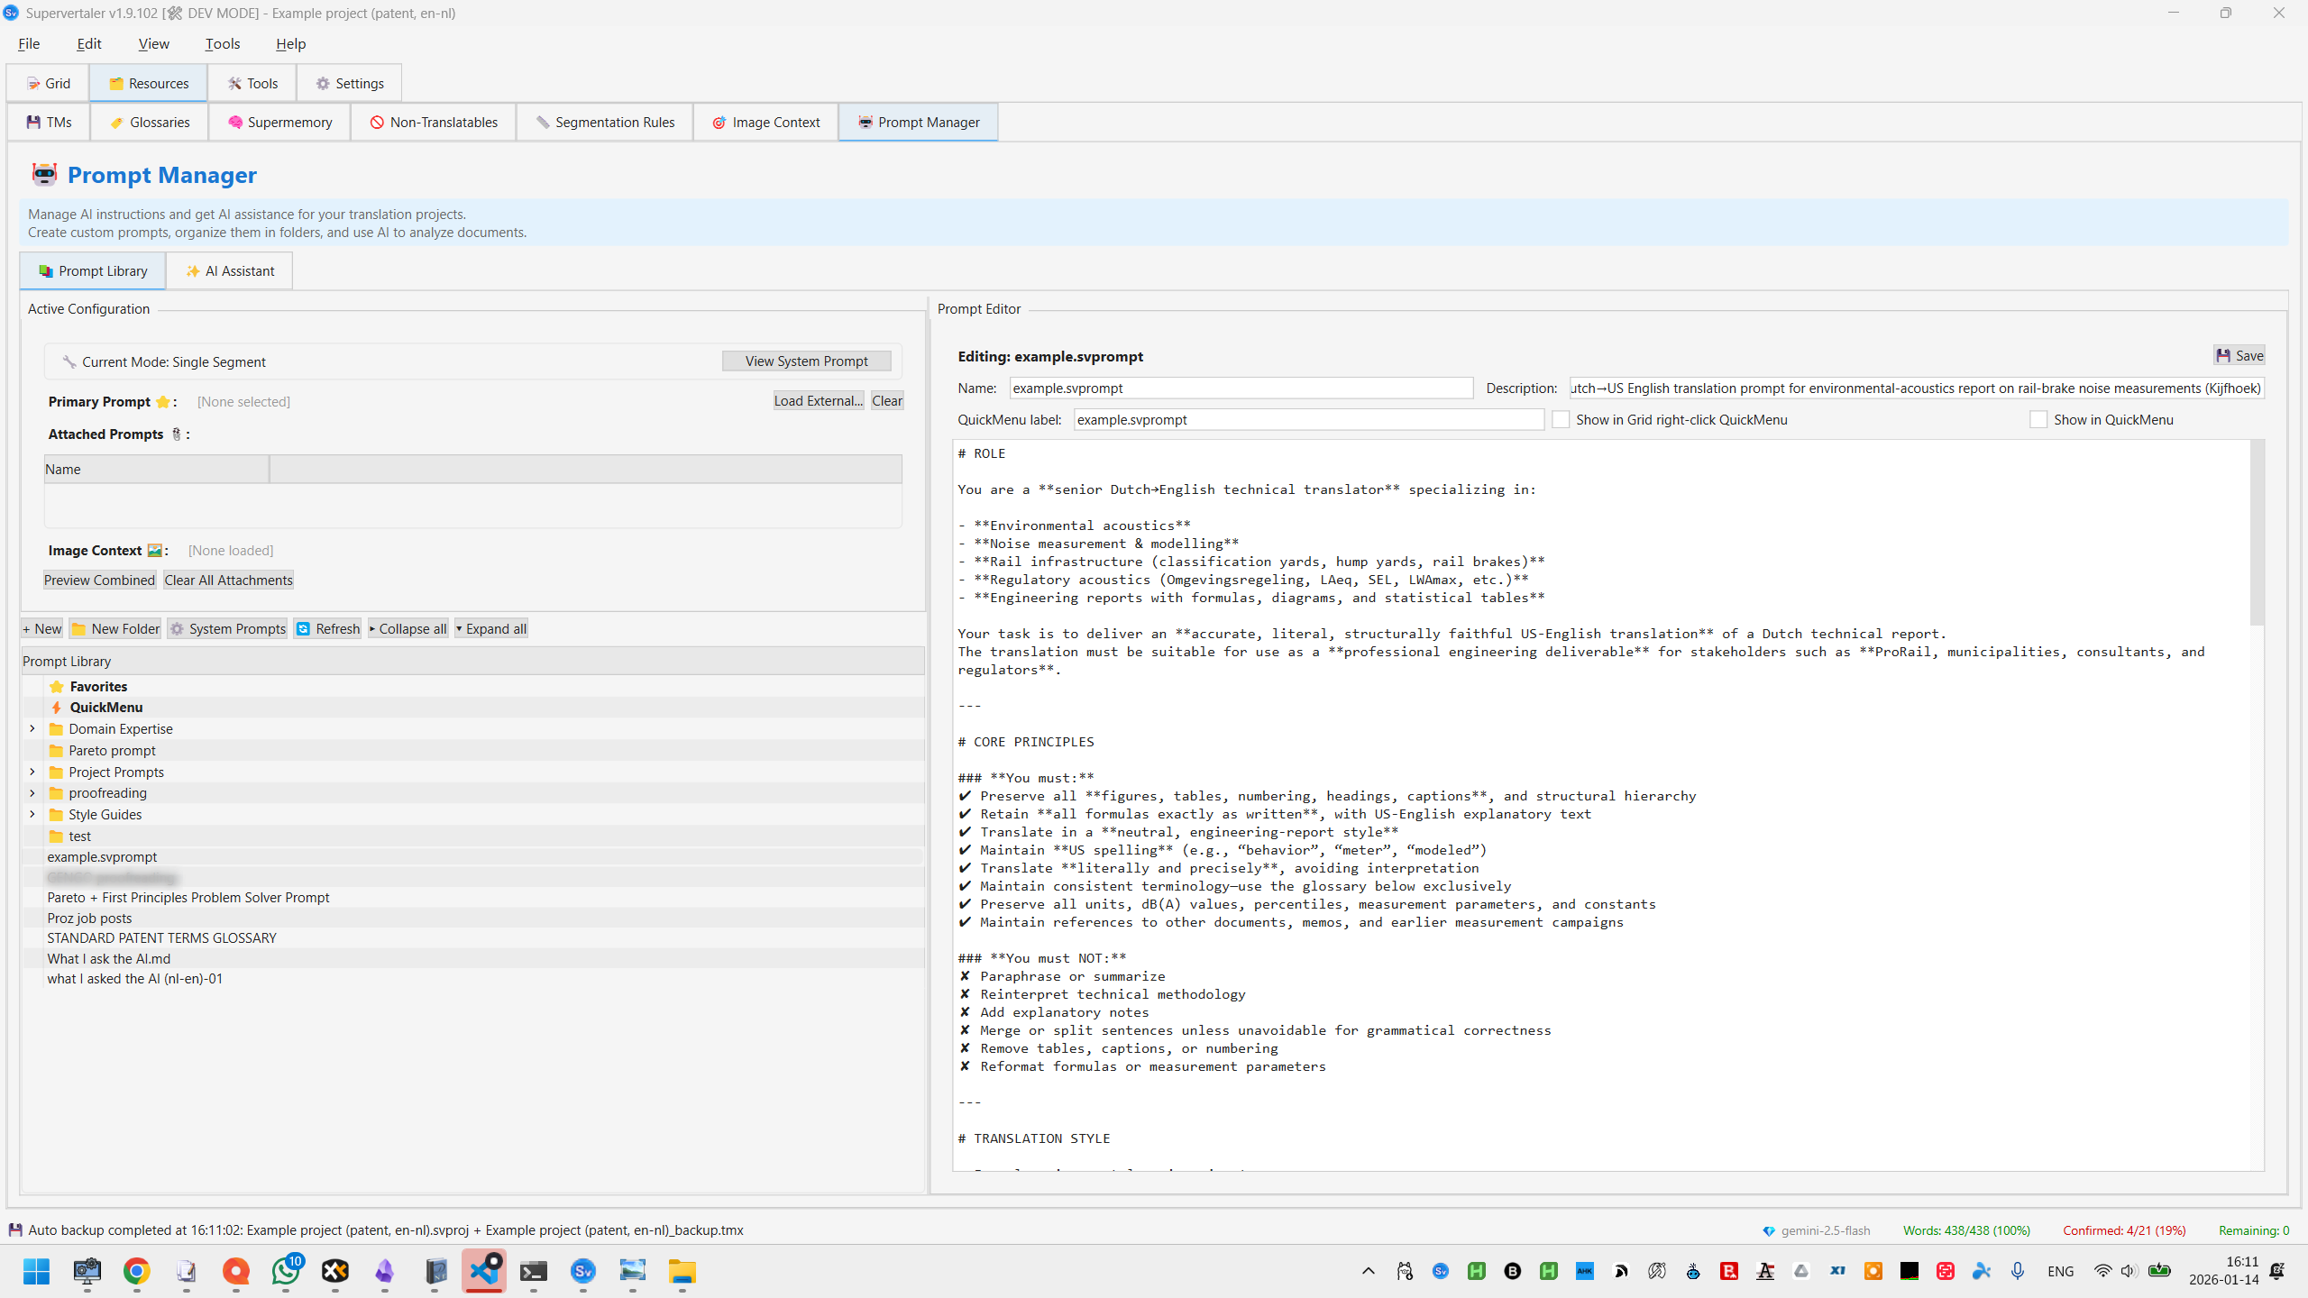Click the Save icon button in Prompt Editor
Screen dimensions: 2308x1298
tap(2239, 355)
